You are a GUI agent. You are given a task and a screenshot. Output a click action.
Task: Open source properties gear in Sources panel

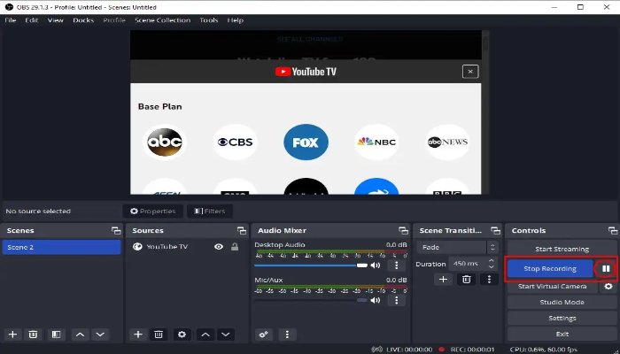[x=182, y=335]
